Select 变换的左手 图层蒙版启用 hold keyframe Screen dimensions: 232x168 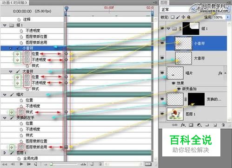pyautogui.click(x=66, y=147)
